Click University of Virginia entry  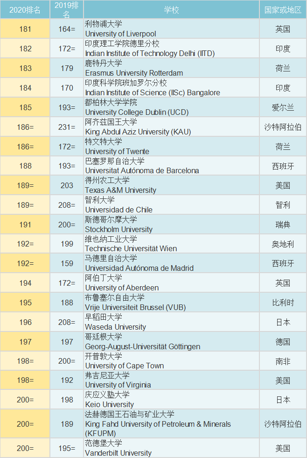point(118,385)
